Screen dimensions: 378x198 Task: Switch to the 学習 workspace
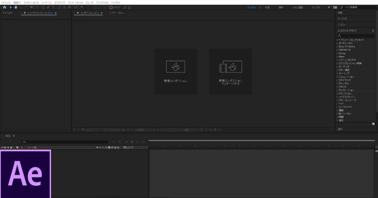[267, 7]
